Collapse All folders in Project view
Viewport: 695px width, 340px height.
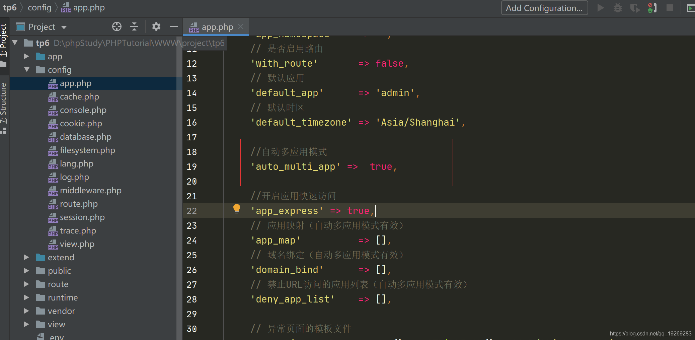(x=134, y=26)
